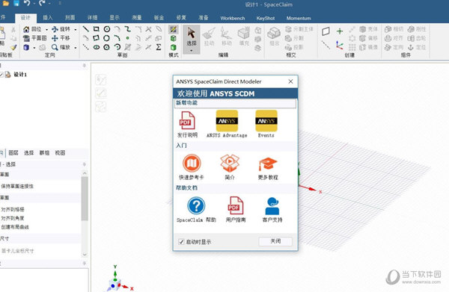
Task: Open the 显示 ribbon tab
Action: [x=114, y=18]
